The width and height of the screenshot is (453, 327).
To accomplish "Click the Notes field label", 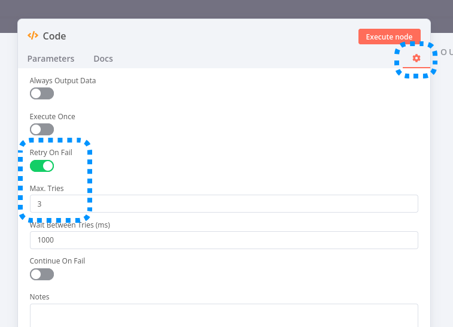I will click(x=39, y=297).
